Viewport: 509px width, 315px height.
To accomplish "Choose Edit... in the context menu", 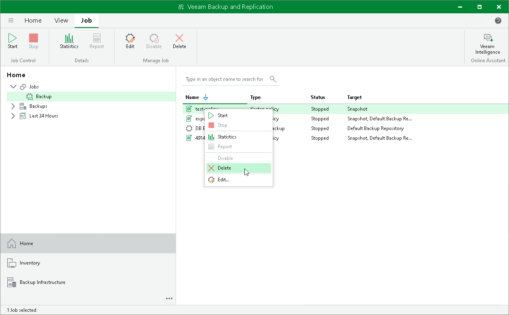I will [x=239, y=180].
